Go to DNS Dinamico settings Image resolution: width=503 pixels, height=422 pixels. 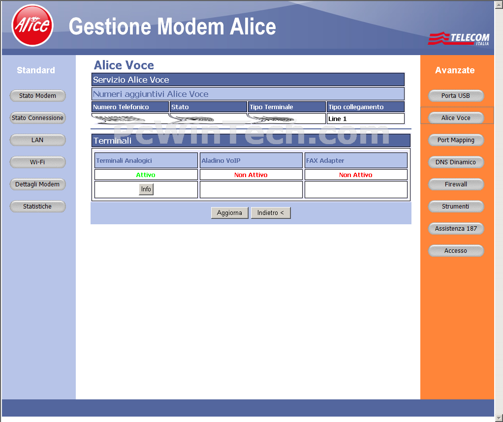tap(456, 162)
